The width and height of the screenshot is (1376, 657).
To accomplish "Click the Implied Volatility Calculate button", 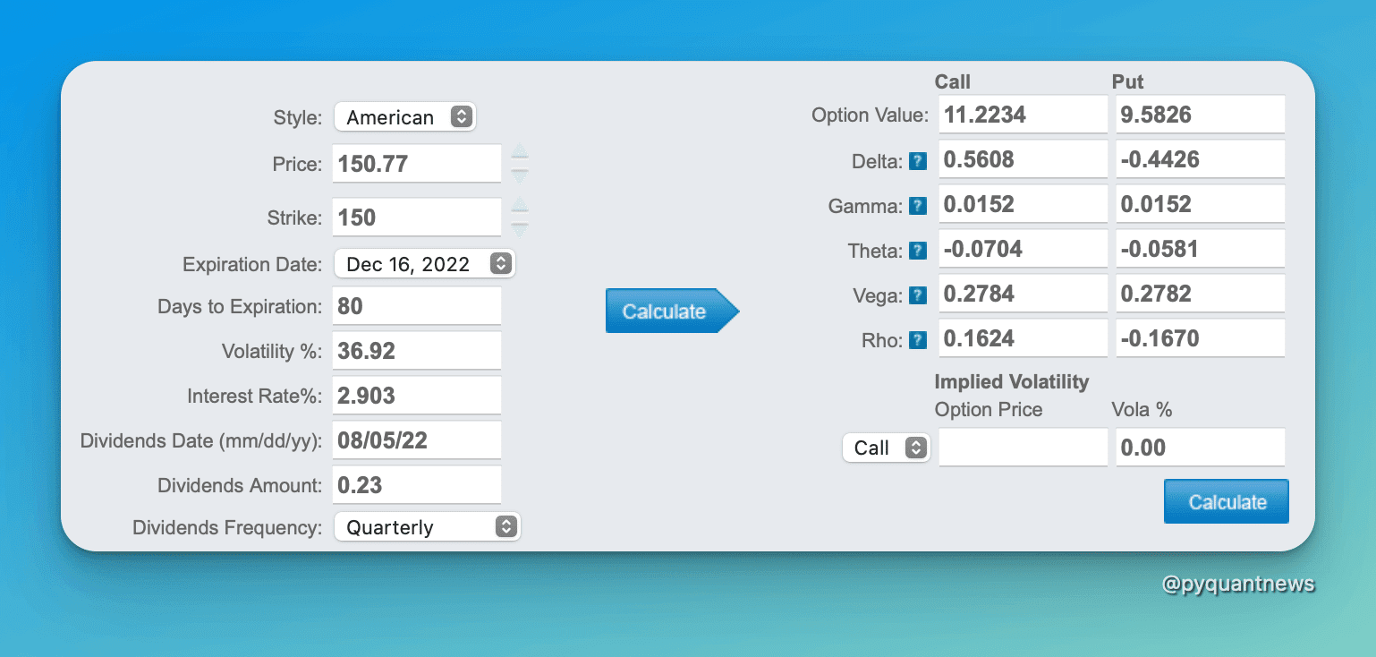I will click(1226, 502).
